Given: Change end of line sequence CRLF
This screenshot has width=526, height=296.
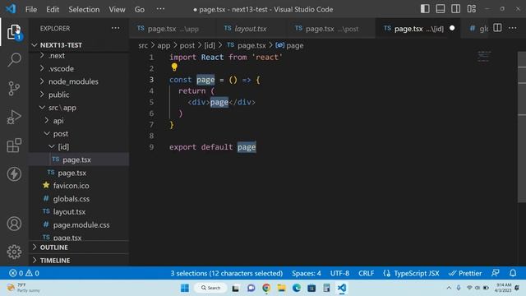Looking at the screenshot, I should 366,273.
